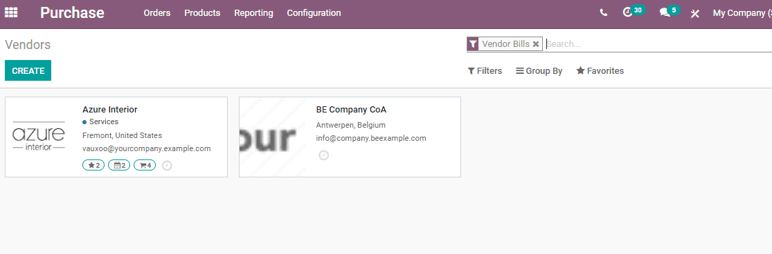Image resolution: width=772 pixels, height=254 pixels.
Task: Open Azure Interior logo thumbnail
Action: [39, 137]
